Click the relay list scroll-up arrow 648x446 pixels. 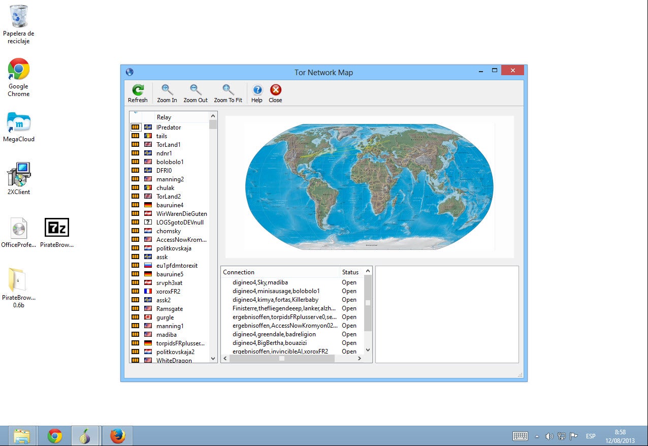click(213, 116)
